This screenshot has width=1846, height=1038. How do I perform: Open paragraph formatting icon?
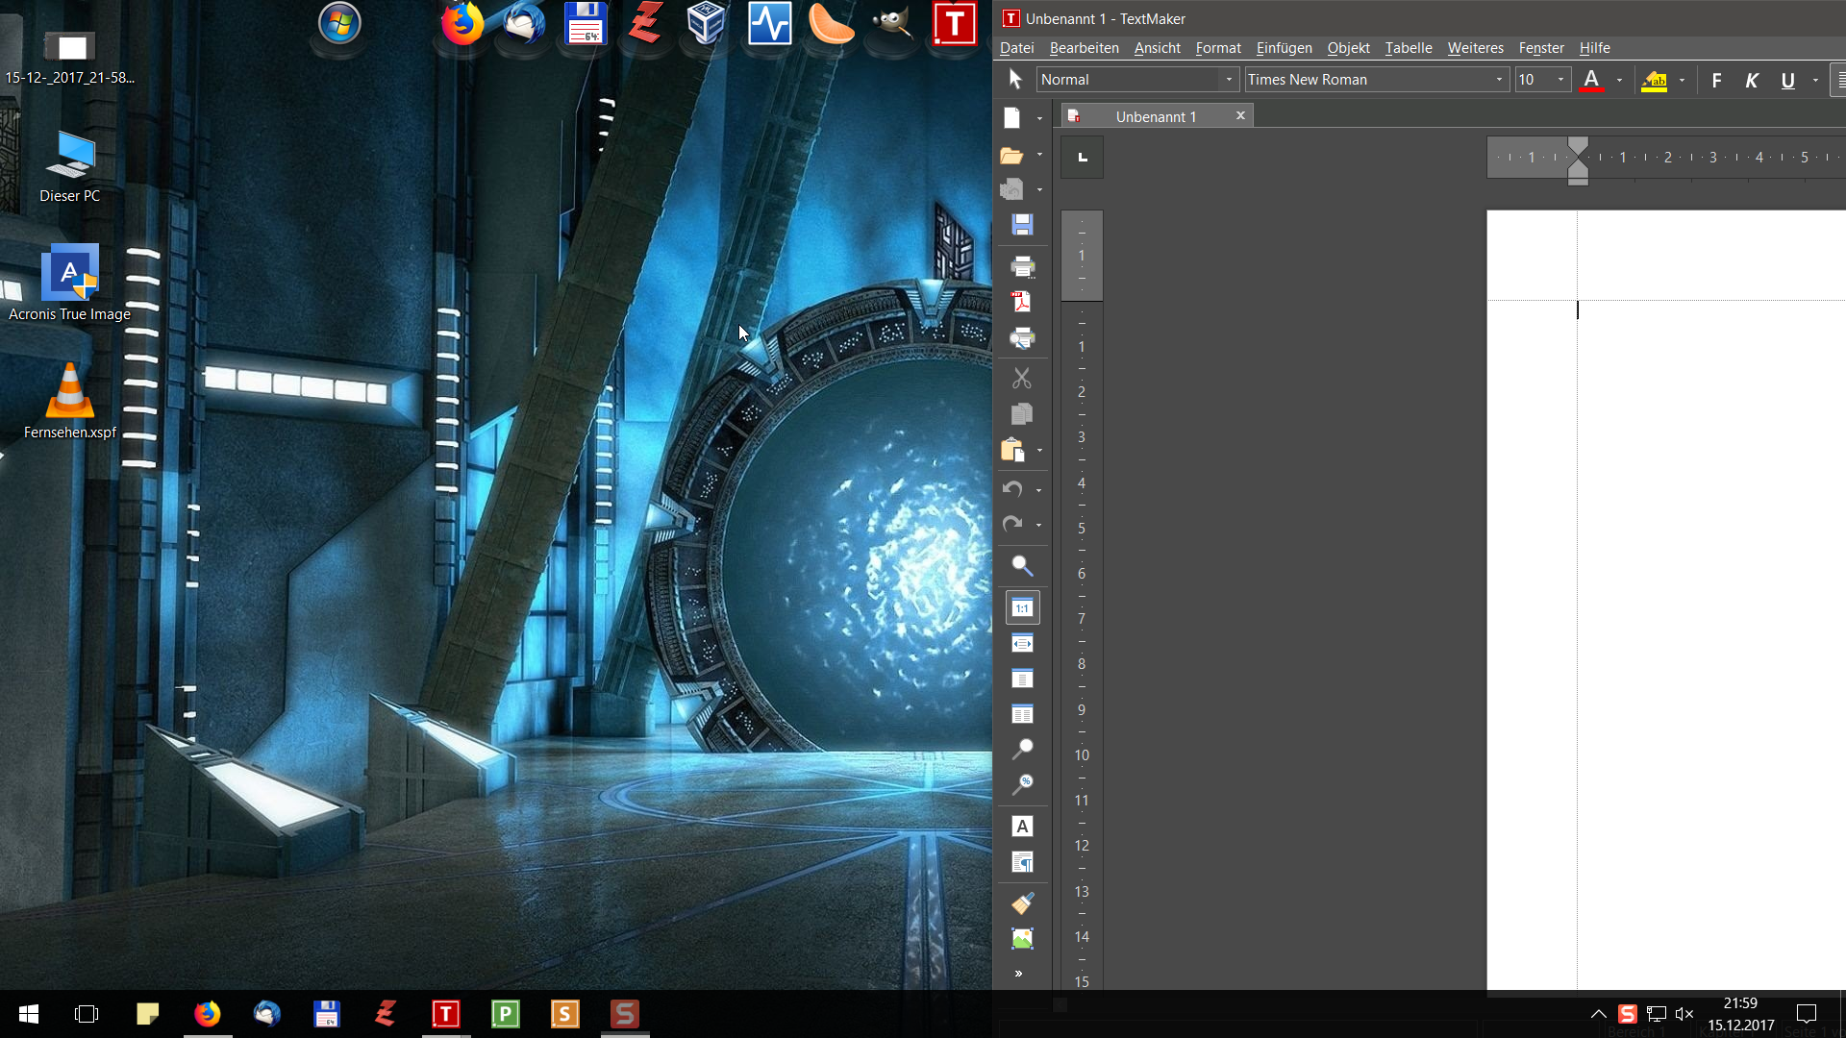point(1022,862)
